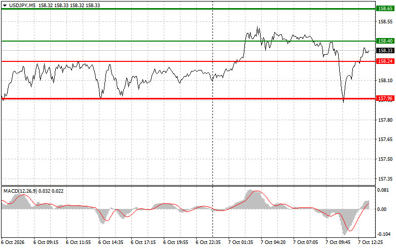This screenshot has width=396, height=248.
Task: Select the 158.24 red price label
Action: point(385,61)
